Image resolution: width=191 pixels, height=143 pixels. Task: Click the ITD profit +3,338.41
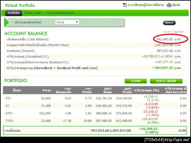click(x=151, y=96)
